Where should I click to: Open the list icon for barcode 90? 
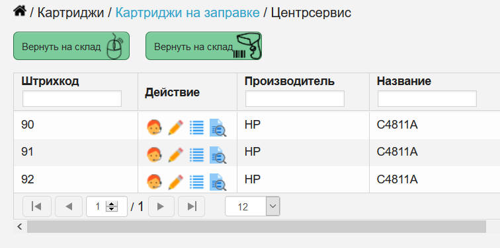click(x=196, y=127)
